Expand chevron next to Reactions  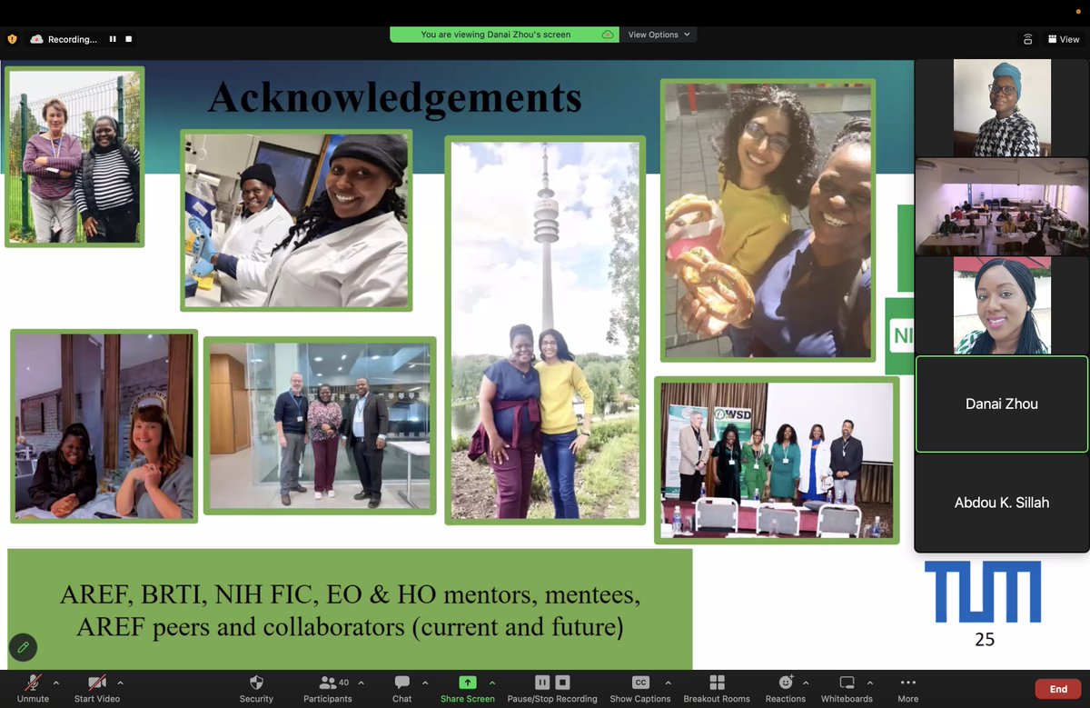point(806,683)
